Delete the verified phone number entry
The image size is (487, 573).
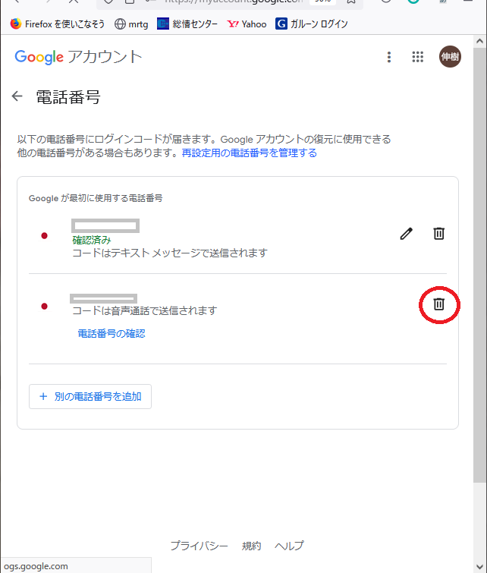click(x=438, y=234)
